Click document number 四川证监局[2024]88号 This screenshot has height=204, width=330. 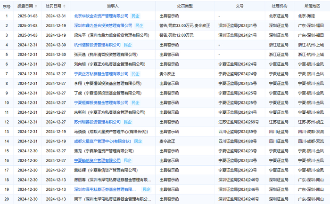click(x=238, y=141)
